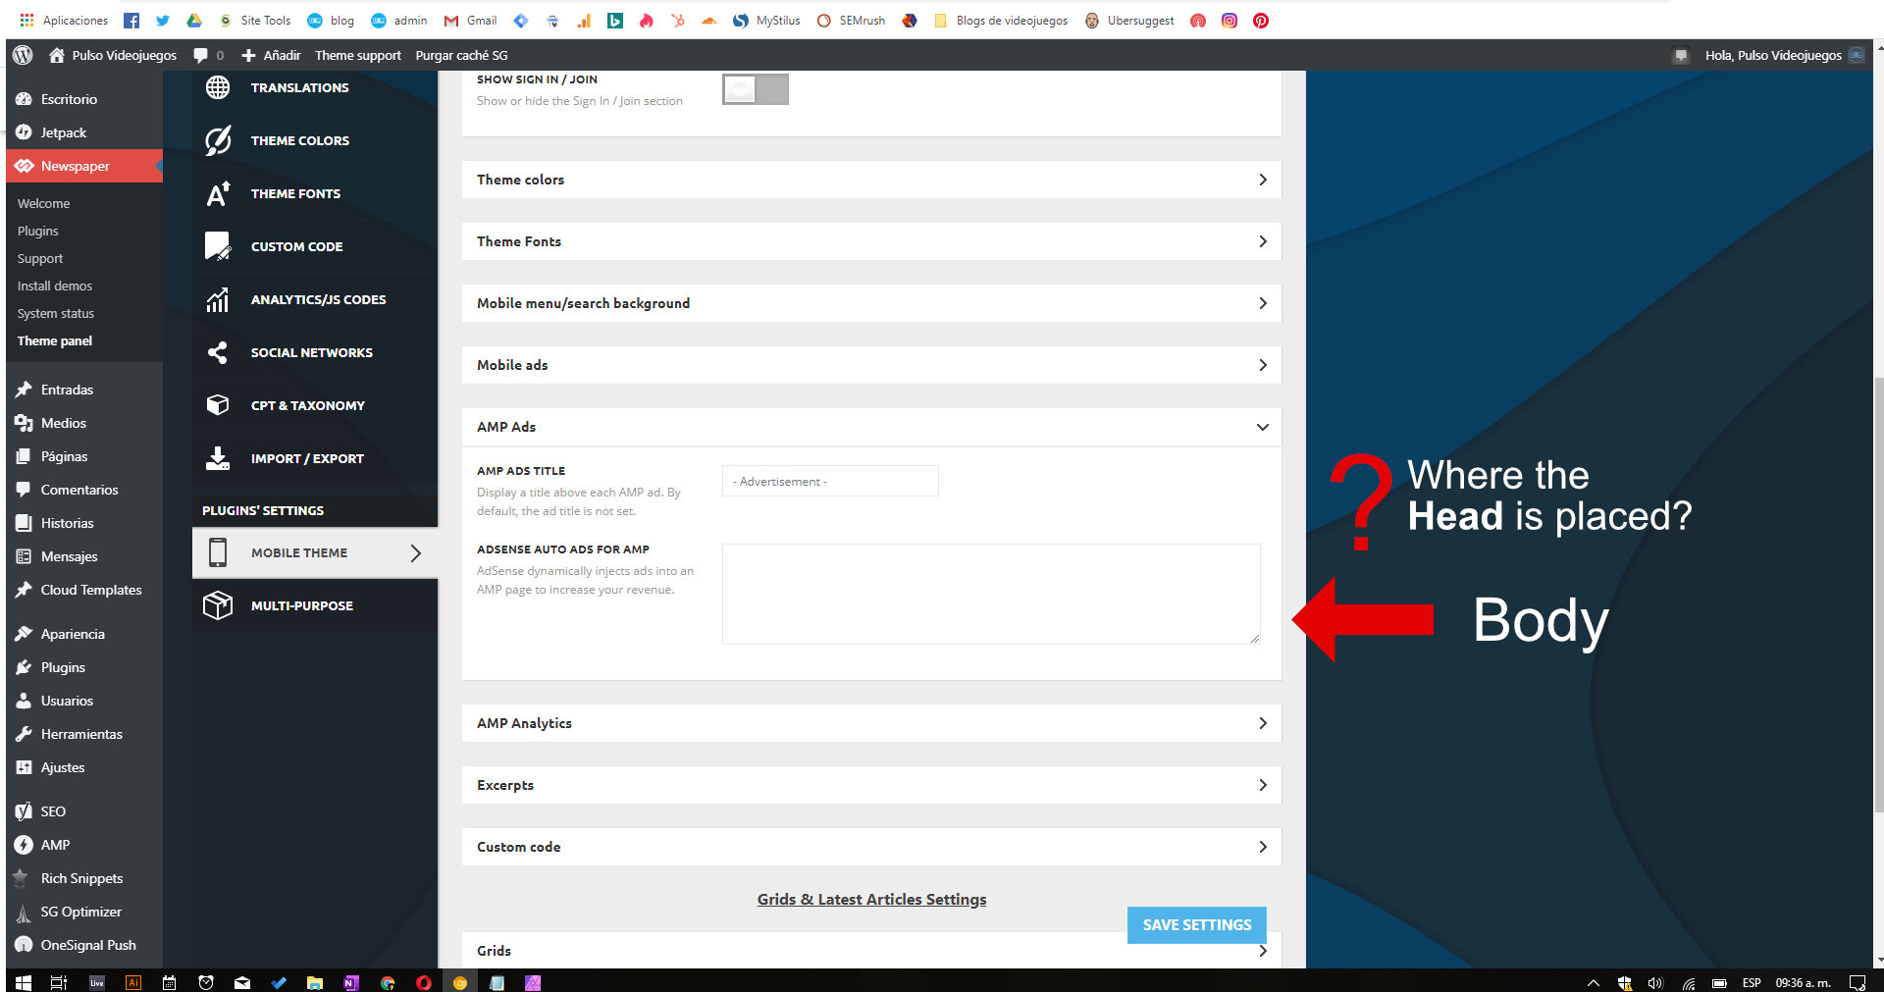Toggle the Show Sign In / Join switch

756,89
